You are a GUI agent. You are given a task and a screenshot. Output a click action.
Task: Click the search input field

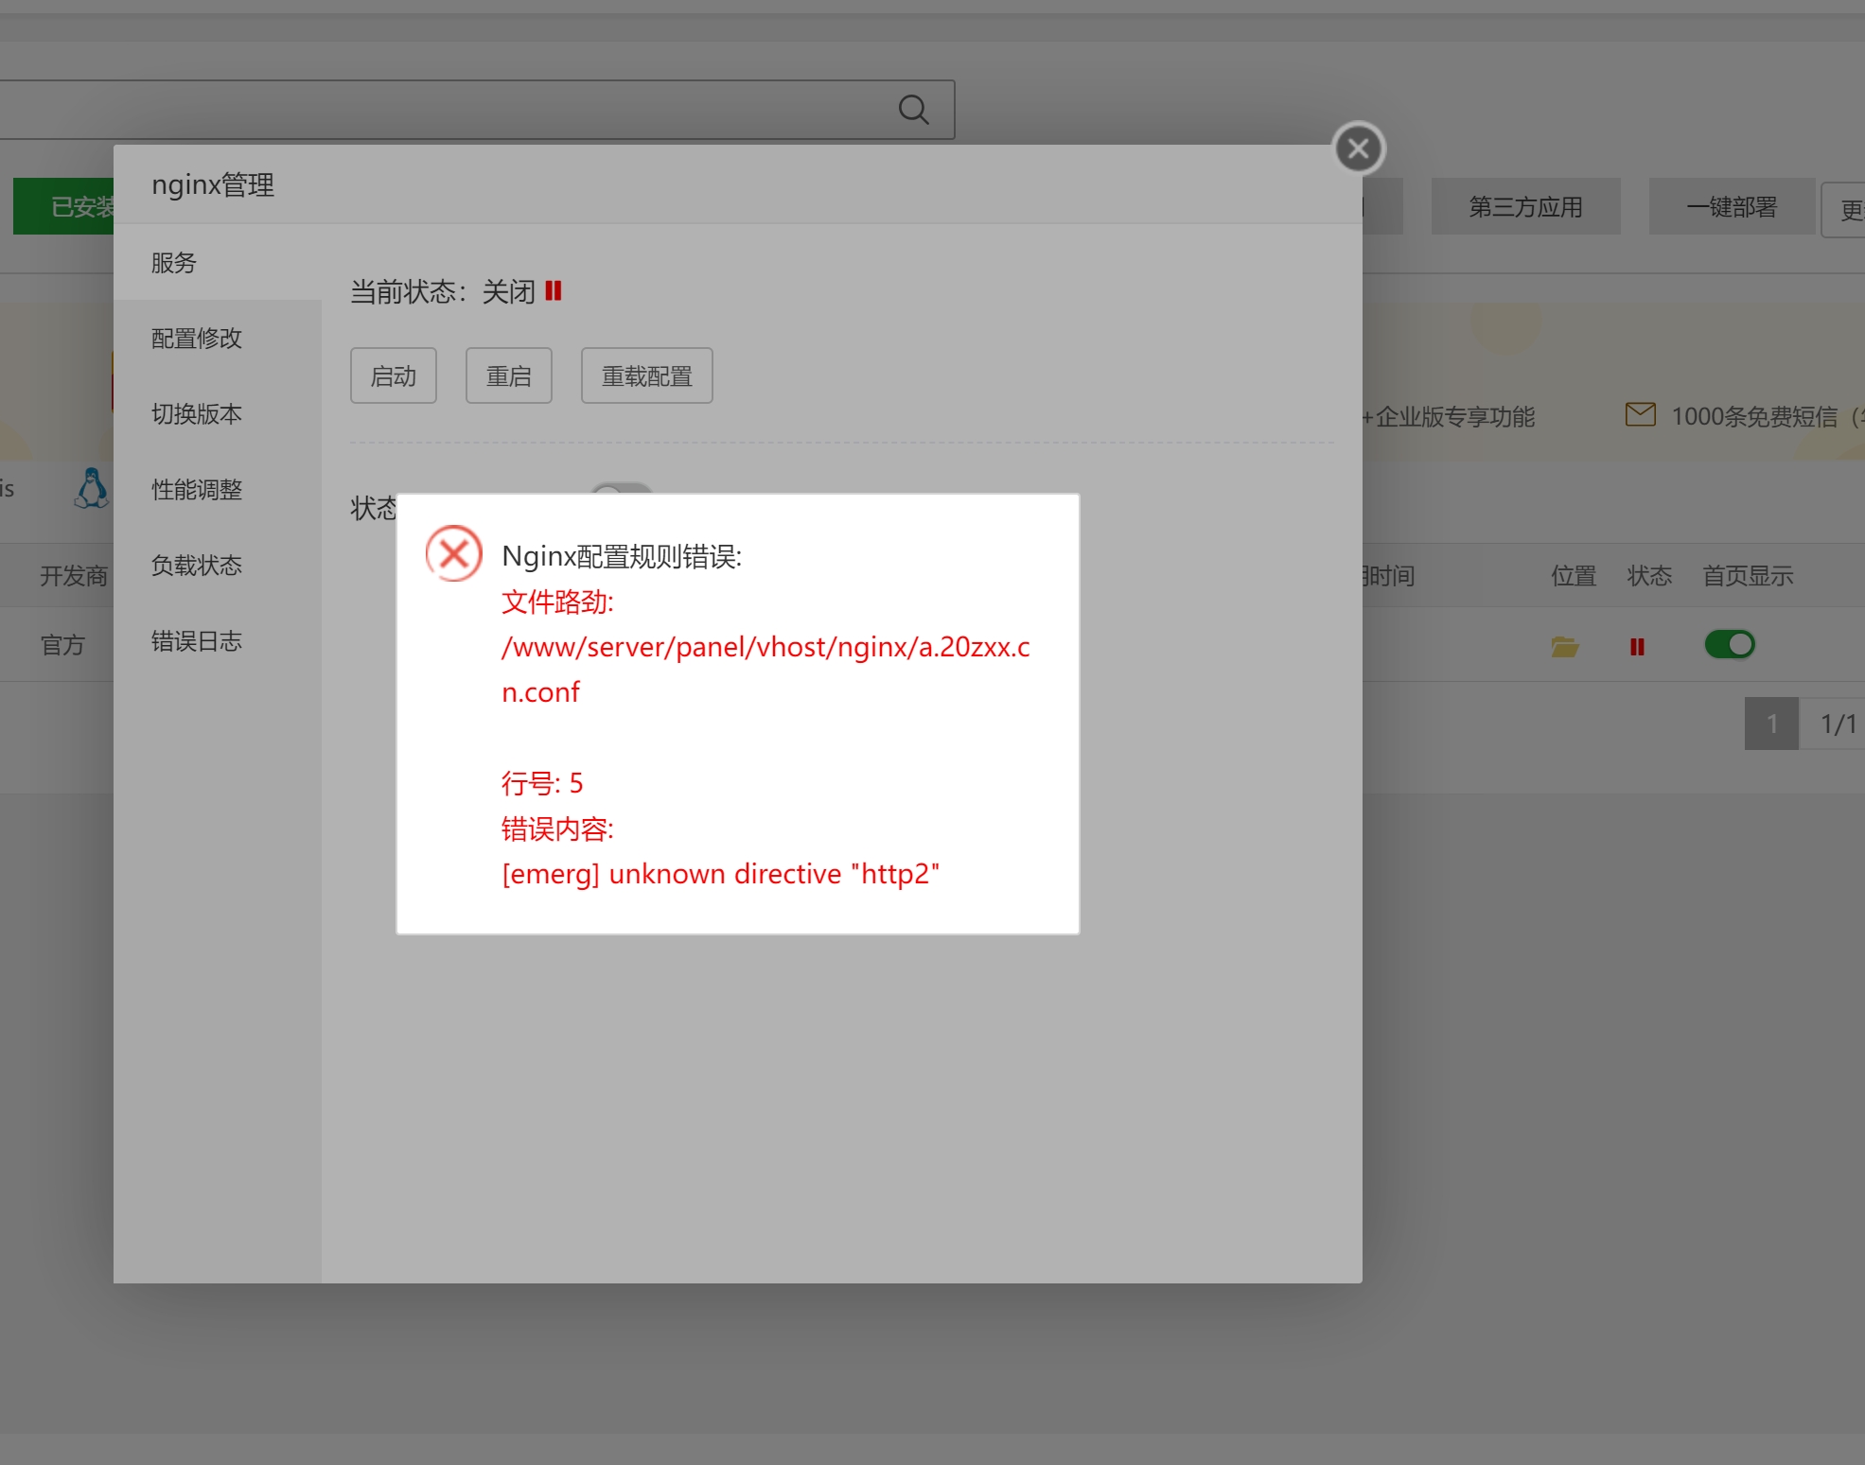click(477, 110)
